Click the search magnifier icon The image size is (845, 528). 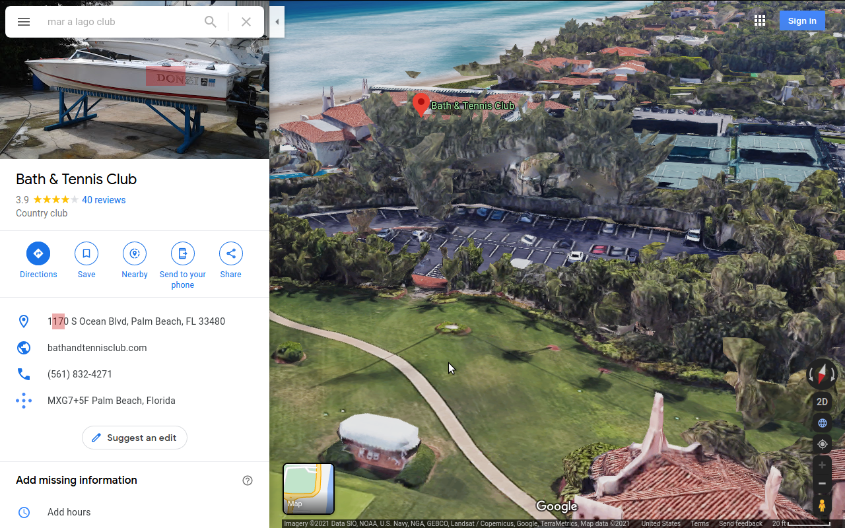pyautogui.click(x=211, y=22)
